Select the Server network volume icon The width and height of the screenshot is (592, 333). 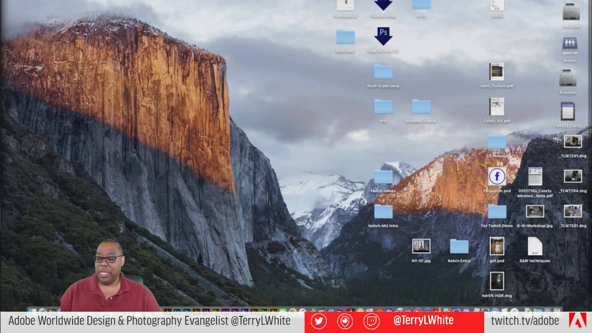point(570,46)
